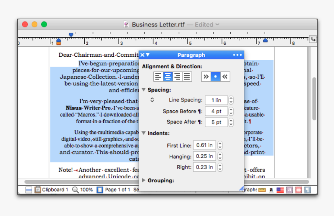Image resolution: width=334 pixels, height=216 pixels.
Task: Click the center alignment icon
Action: [167, 77]
